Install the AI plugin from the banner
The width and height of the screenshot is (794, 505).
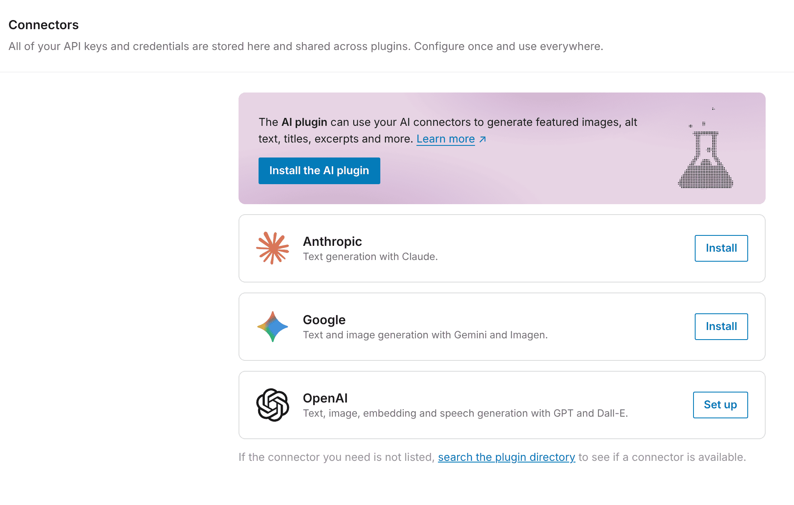point(319,171)
